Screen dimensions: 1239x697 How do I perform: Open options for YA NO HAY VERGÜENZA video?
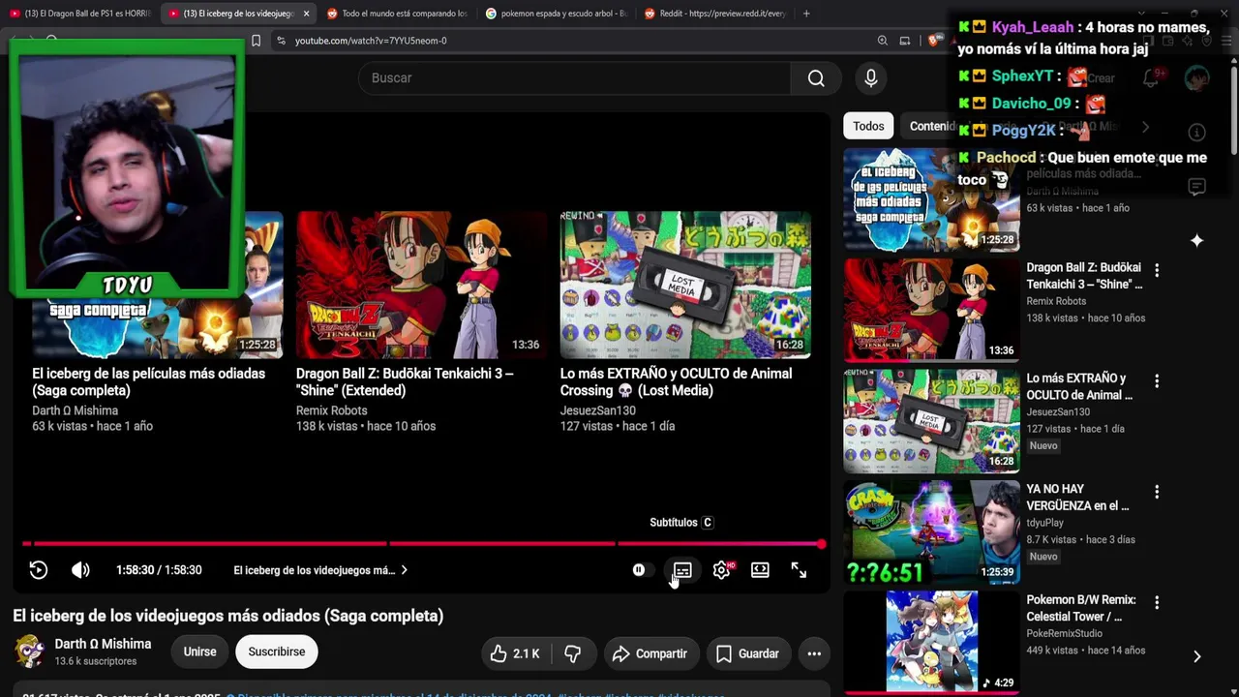pyautogui.click(x=1157, y=492)
